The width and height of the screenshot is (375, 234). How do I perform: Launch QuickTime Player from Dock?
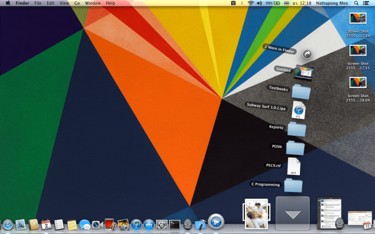[x=216, y=222]
